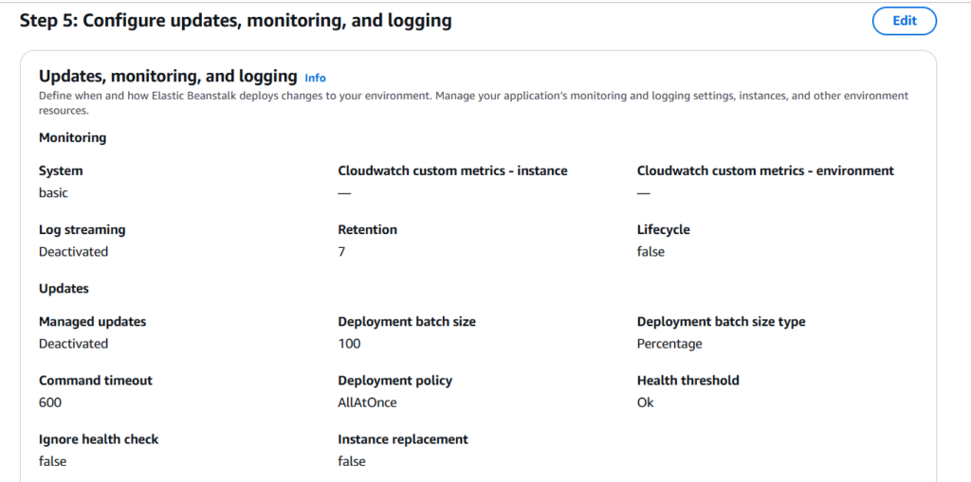This screenshot has width=971, height=482.
Task: Click the false value under Lifecycle
Action: click(x=650, y=252)
